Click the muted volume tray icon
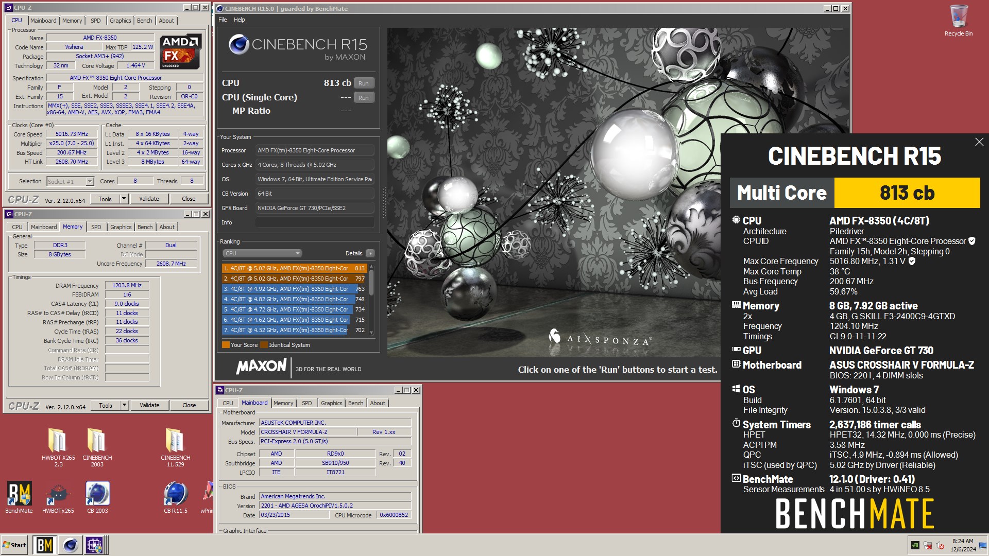The image size is (989, 556). [x=940, y=545]
